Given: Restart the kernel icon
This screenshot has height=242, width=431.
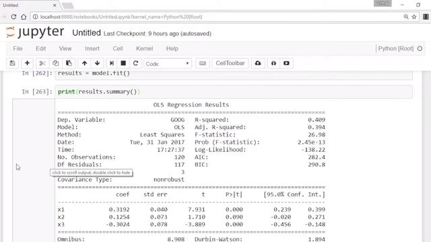Looking at the screenshot, I should [135, 63].
